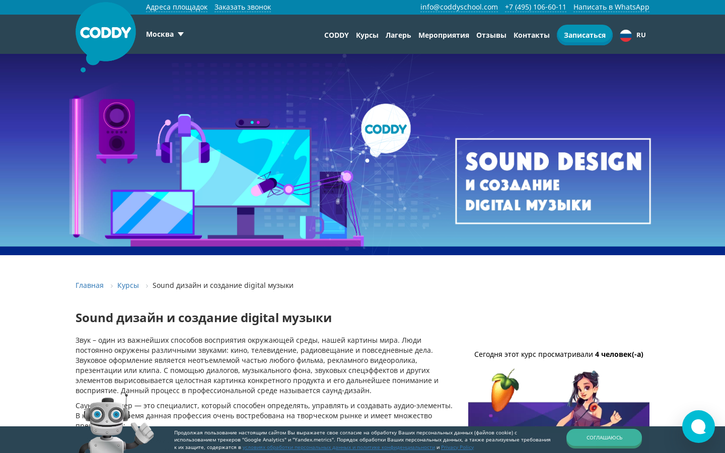This screenshot has width=725, height=453.
Task: Open the Privacy Policy link
Action: tap(457, 447)
